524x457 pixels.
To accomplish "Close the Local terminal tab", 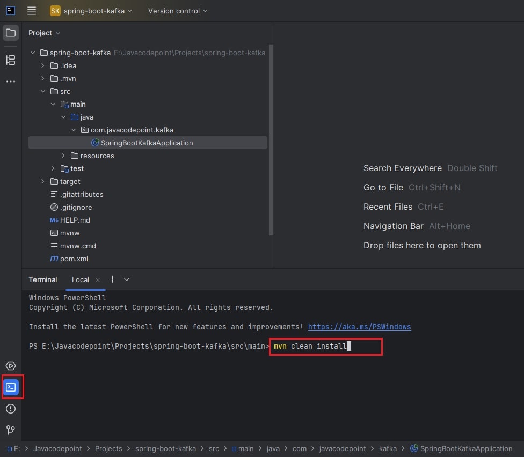I will [98, 279].
